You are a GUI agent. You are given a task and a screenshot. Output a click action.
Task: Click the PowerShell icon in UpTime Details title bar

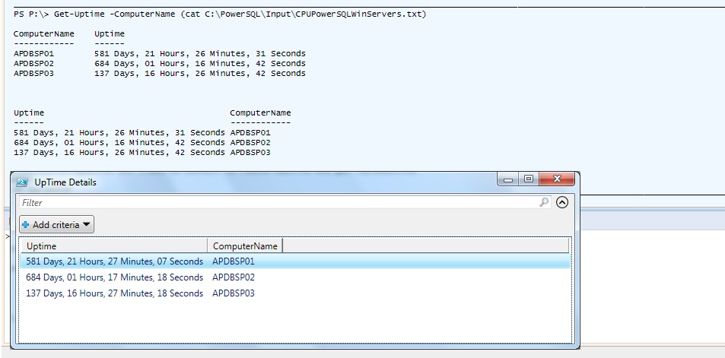click(x=23, y=182)
